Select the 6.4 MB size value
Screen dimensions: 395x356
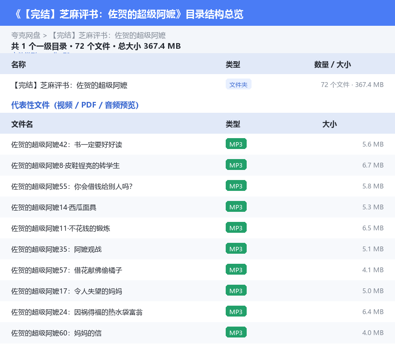373,312
